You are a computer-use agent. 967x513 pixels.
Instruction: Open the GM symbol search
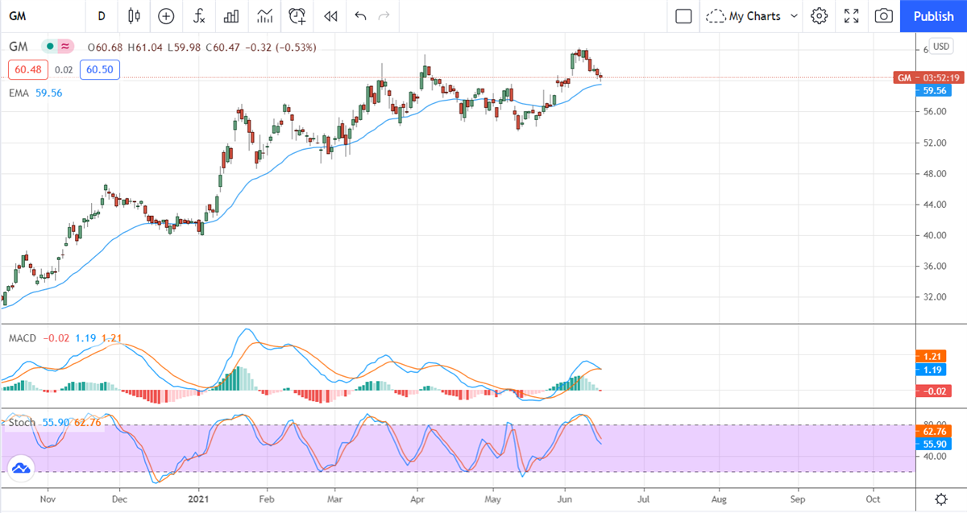tap(17, 16)
